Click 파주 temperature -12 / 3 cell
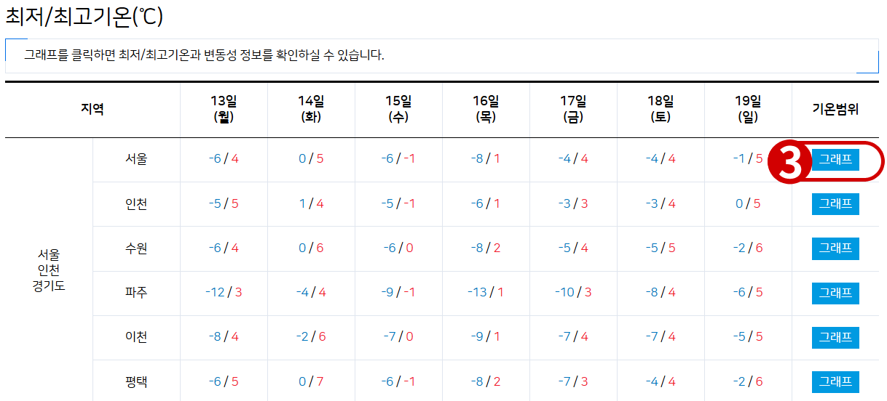The image size is (887, 401). 224,293
